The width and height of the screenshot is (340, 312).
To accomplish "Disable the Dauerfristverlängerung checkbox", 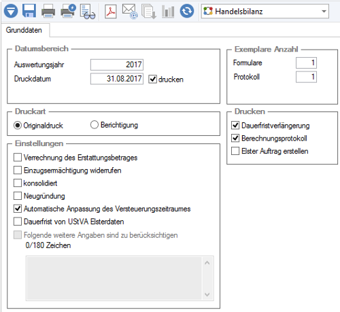I will click(235, 125).
